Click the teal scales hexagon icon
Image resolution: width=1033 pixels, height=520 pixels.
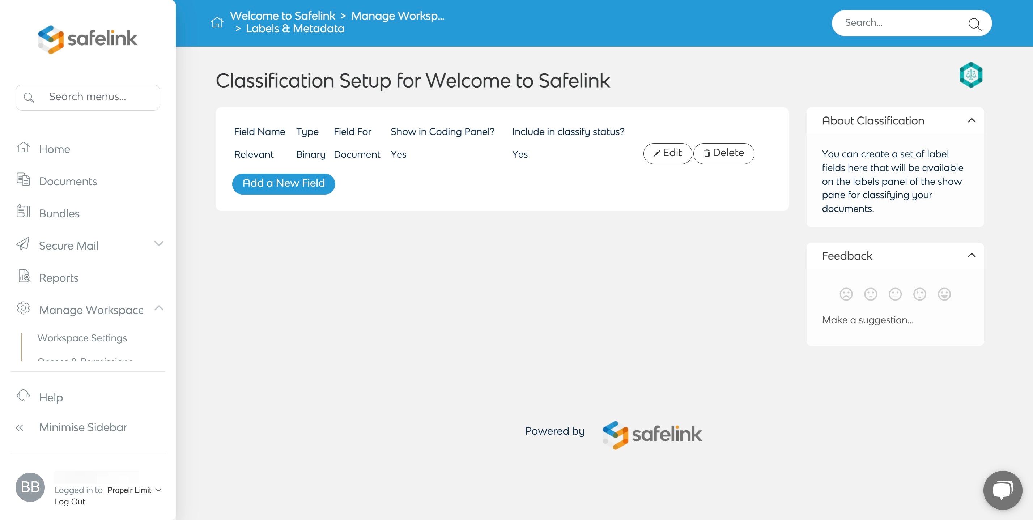click(970, 75)
